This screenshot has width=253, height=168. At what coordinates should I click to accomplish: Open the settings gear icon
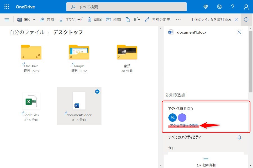click(219, 7)
